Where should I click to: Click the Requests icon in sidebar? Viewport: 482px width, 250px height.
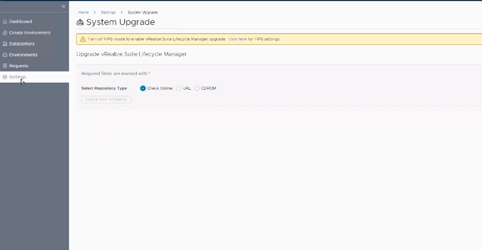tap(5, 66)
